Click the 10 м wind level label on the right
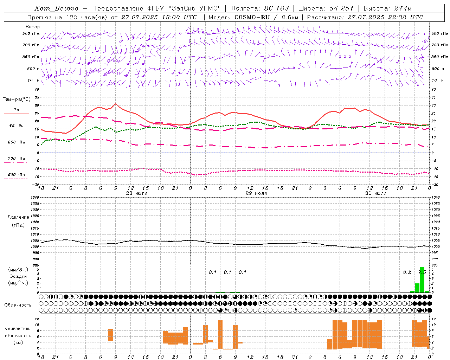450x360 pixels. (437, 80)
